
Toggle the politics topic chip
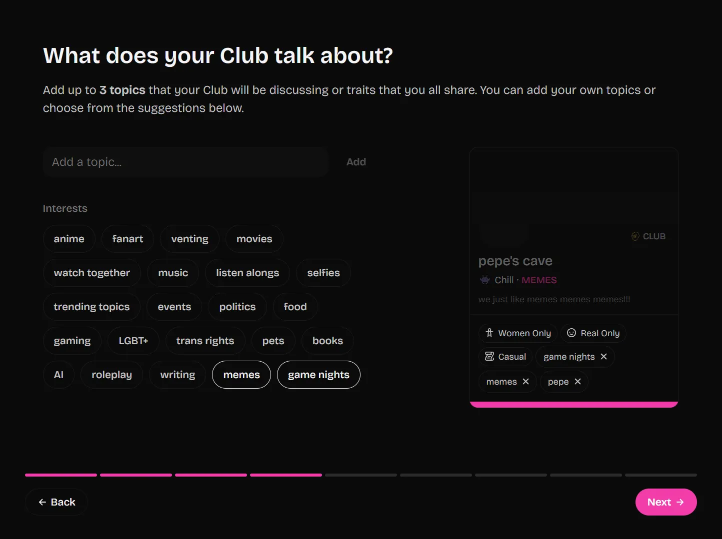tap(237, 307)
